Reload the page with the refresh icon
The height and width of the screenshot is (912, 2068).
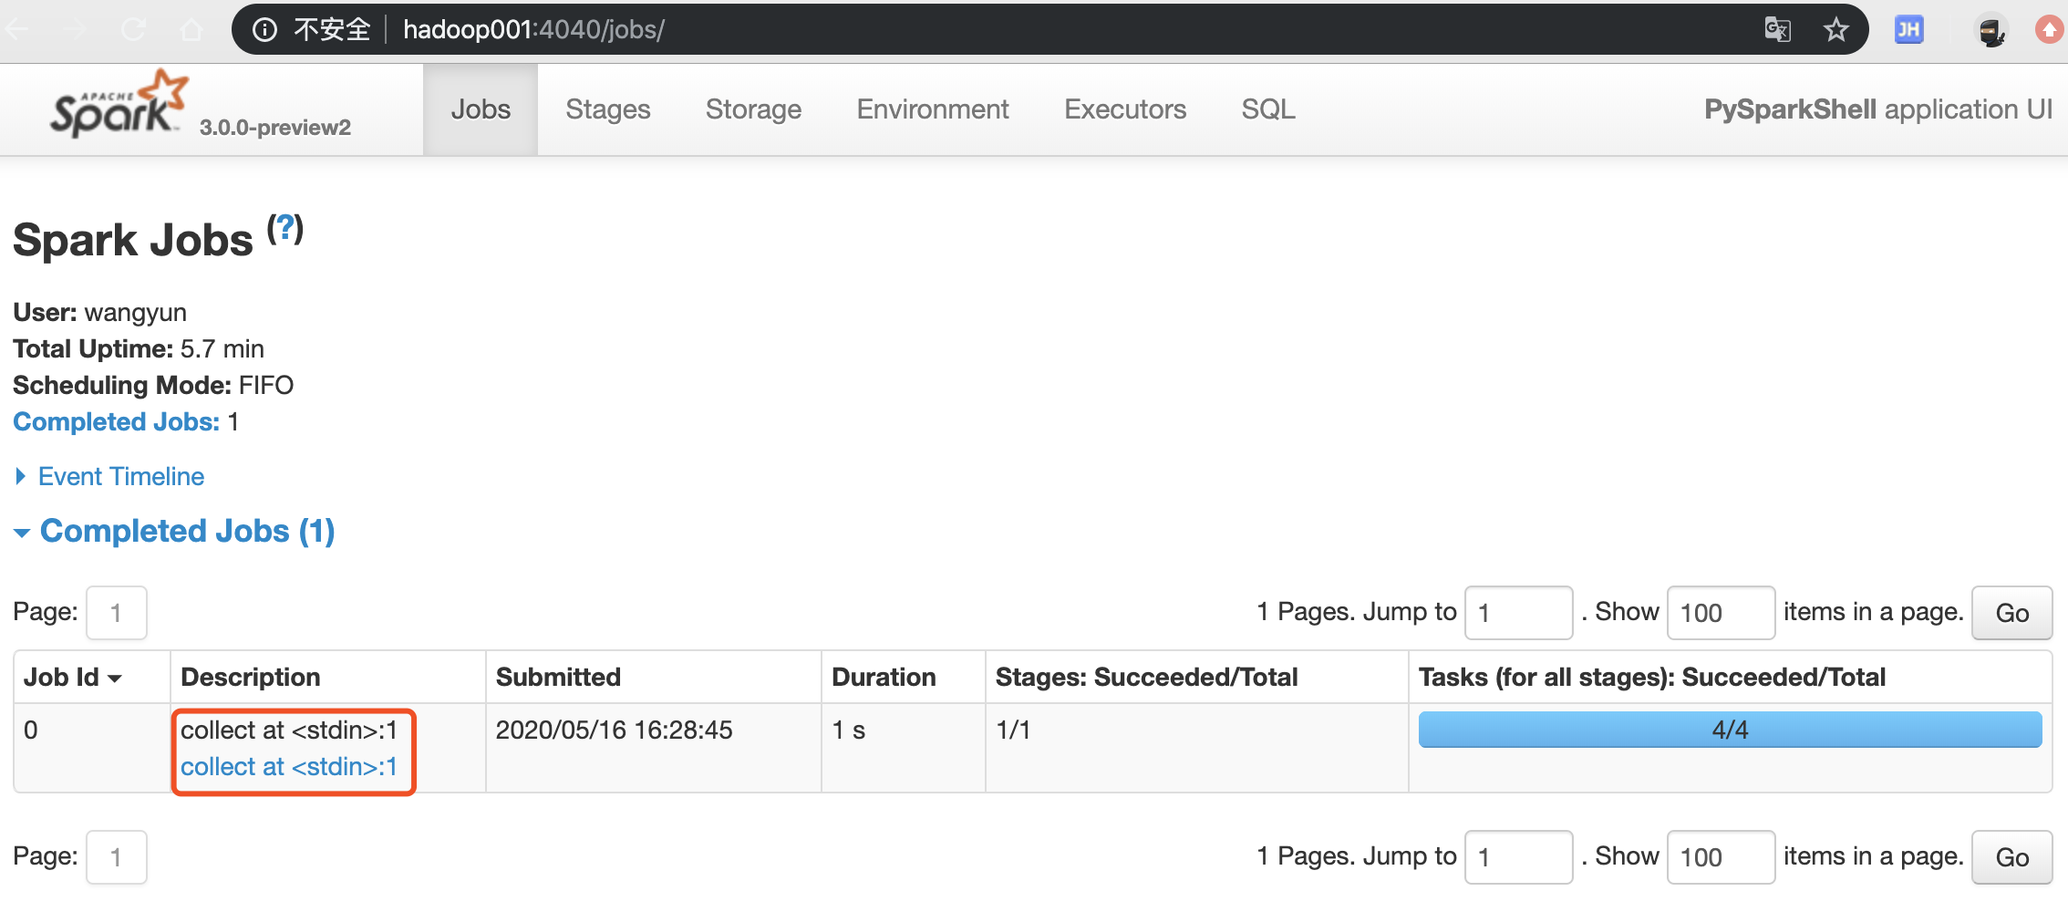tap(133, 28)
